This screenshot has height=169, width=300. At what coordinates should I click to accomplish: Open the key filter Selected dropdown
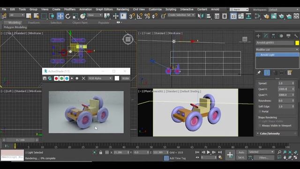[x=261, y=152]
